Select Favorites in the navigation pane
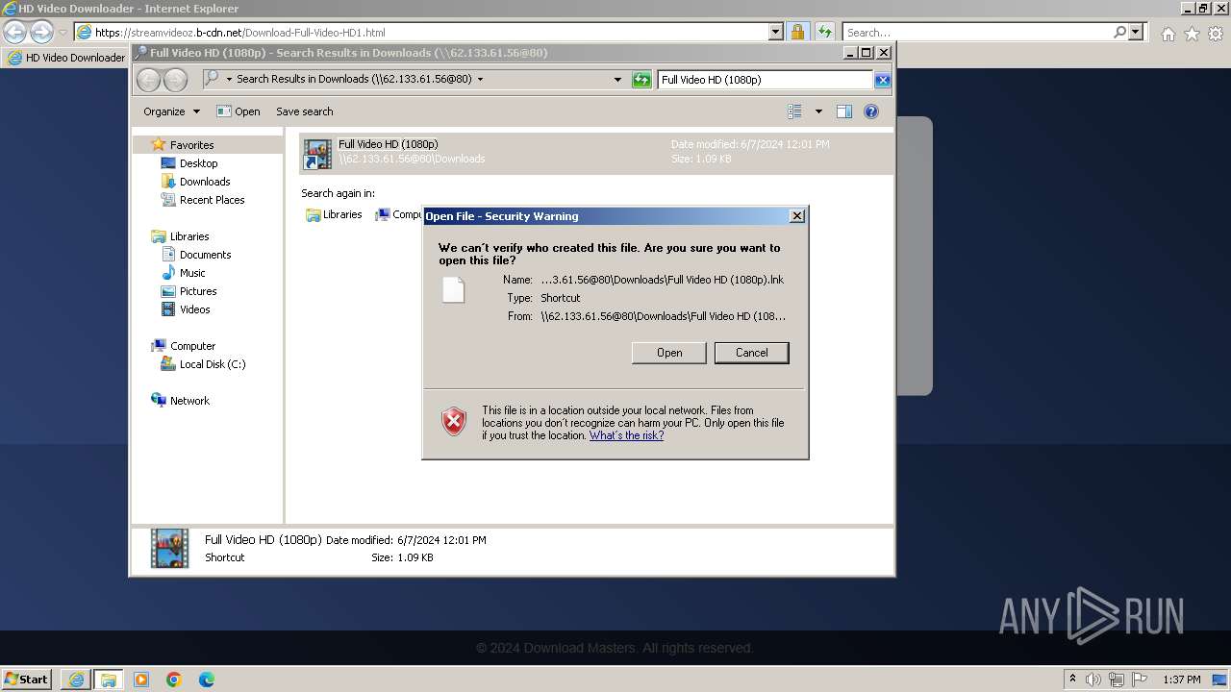1231x692 pixels. [x=191, y=145]
